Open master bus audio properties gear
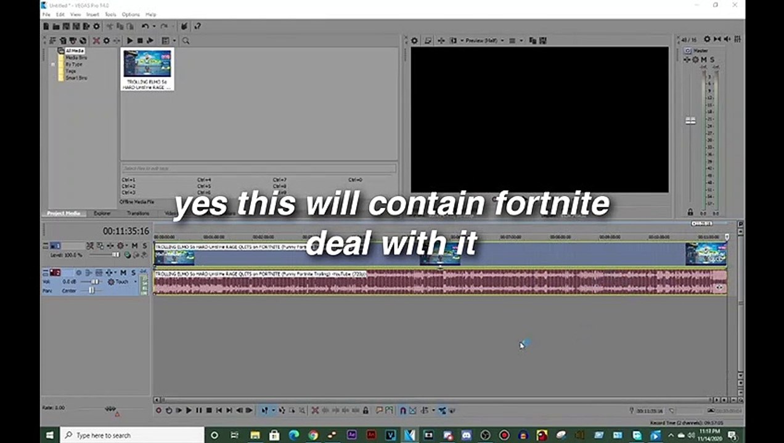This screenshot has width=784, height=443. pyautogui.click(x=707, y=39)
